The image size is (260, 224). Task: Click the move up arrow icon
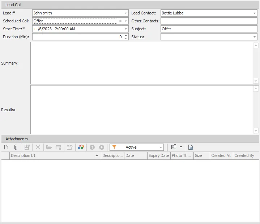(x=92, y=147)
